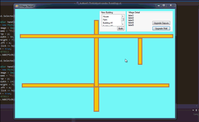Viewport: 199px width, 122px height.
Task: Maximize the Village Name window
Action: 164,5
